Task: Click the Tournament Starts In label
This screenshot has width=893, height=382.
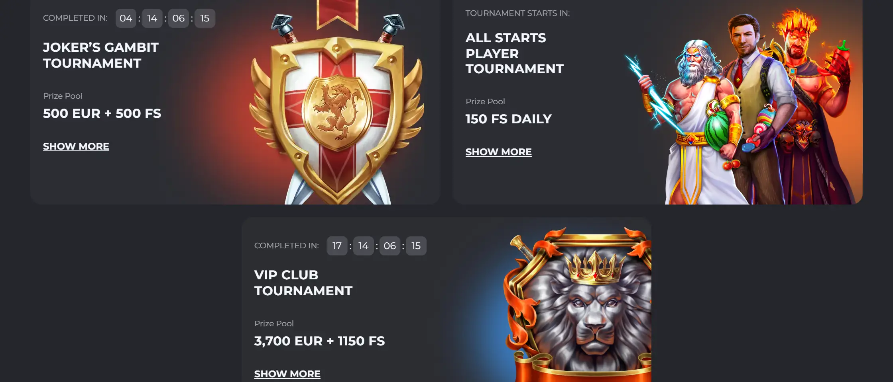Action: 517,13
